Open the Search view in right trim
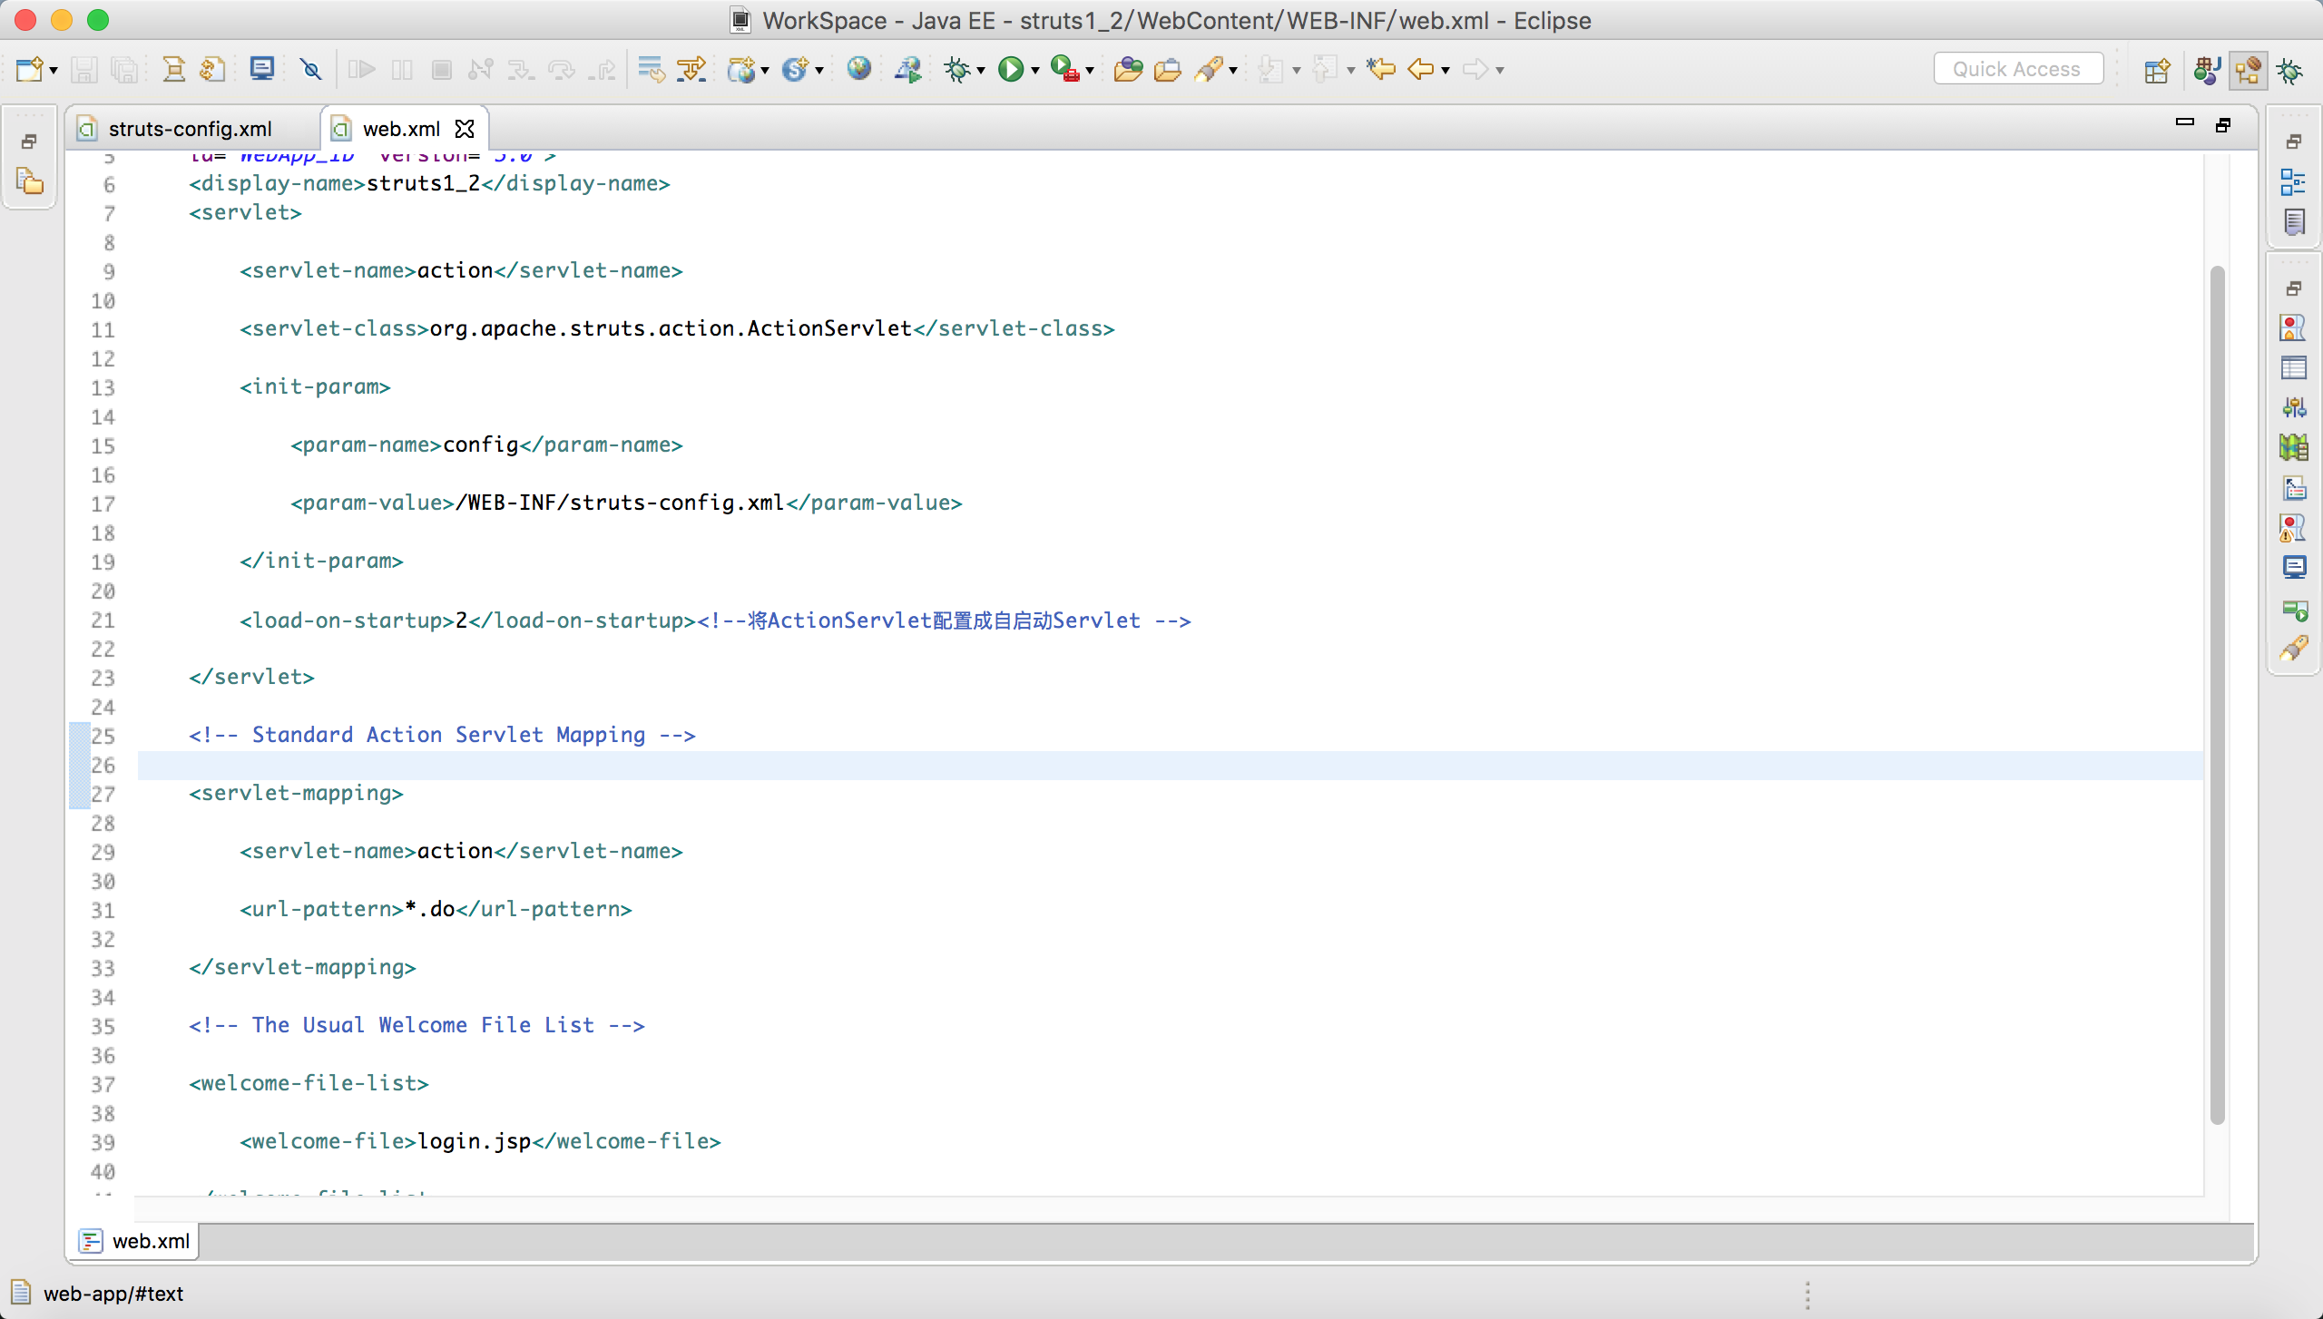Viewport: 2323px width, 1319px height. pos(2293,649)
